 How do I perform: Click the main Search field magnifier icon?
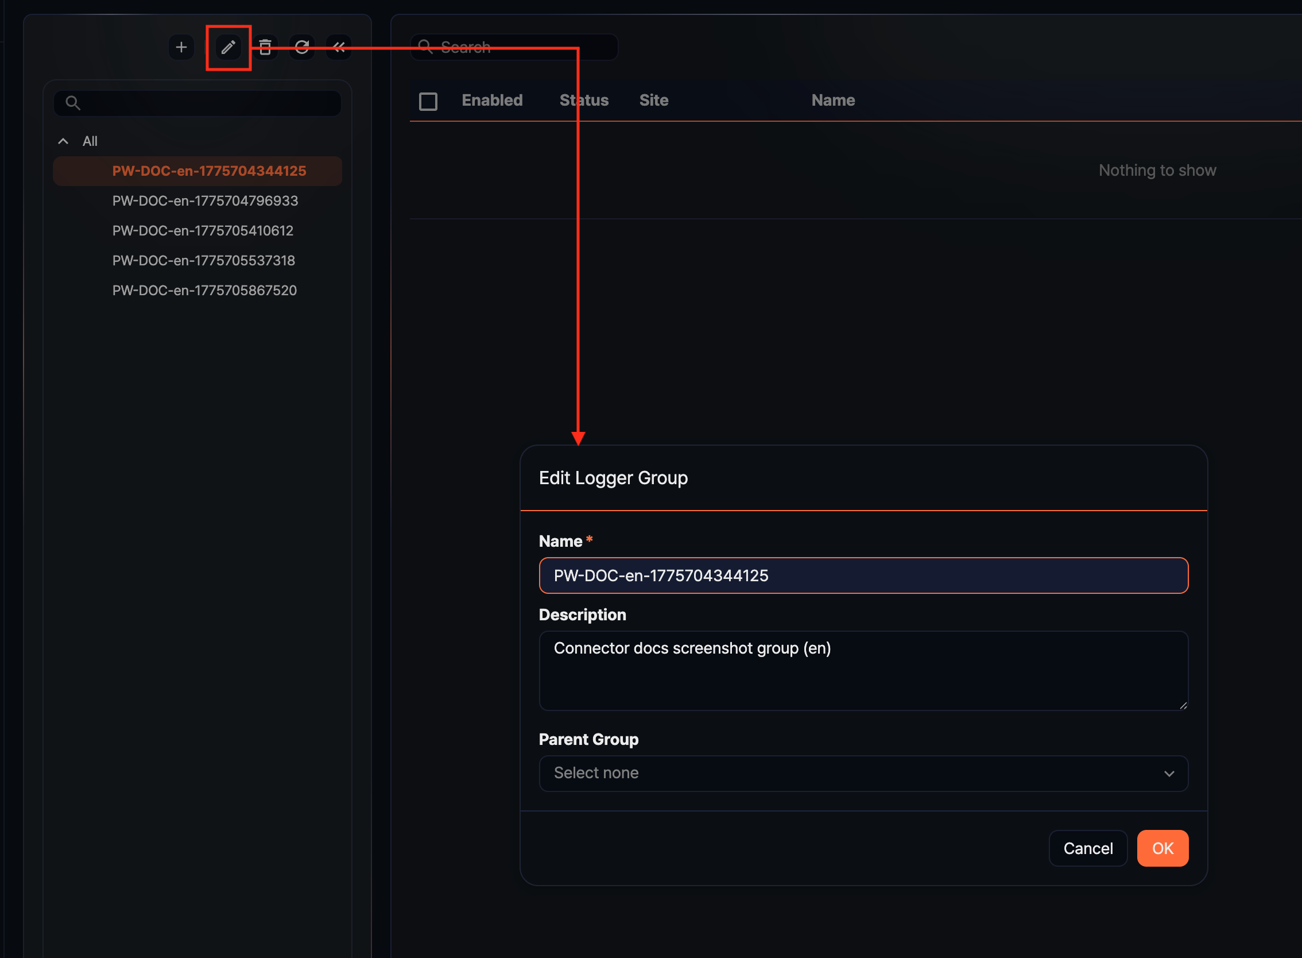[425, 47]
